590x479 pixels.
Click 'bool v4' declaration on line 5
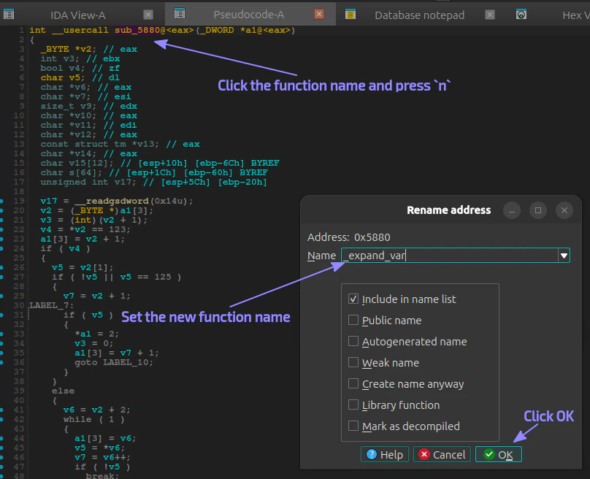tap(63, 68)
